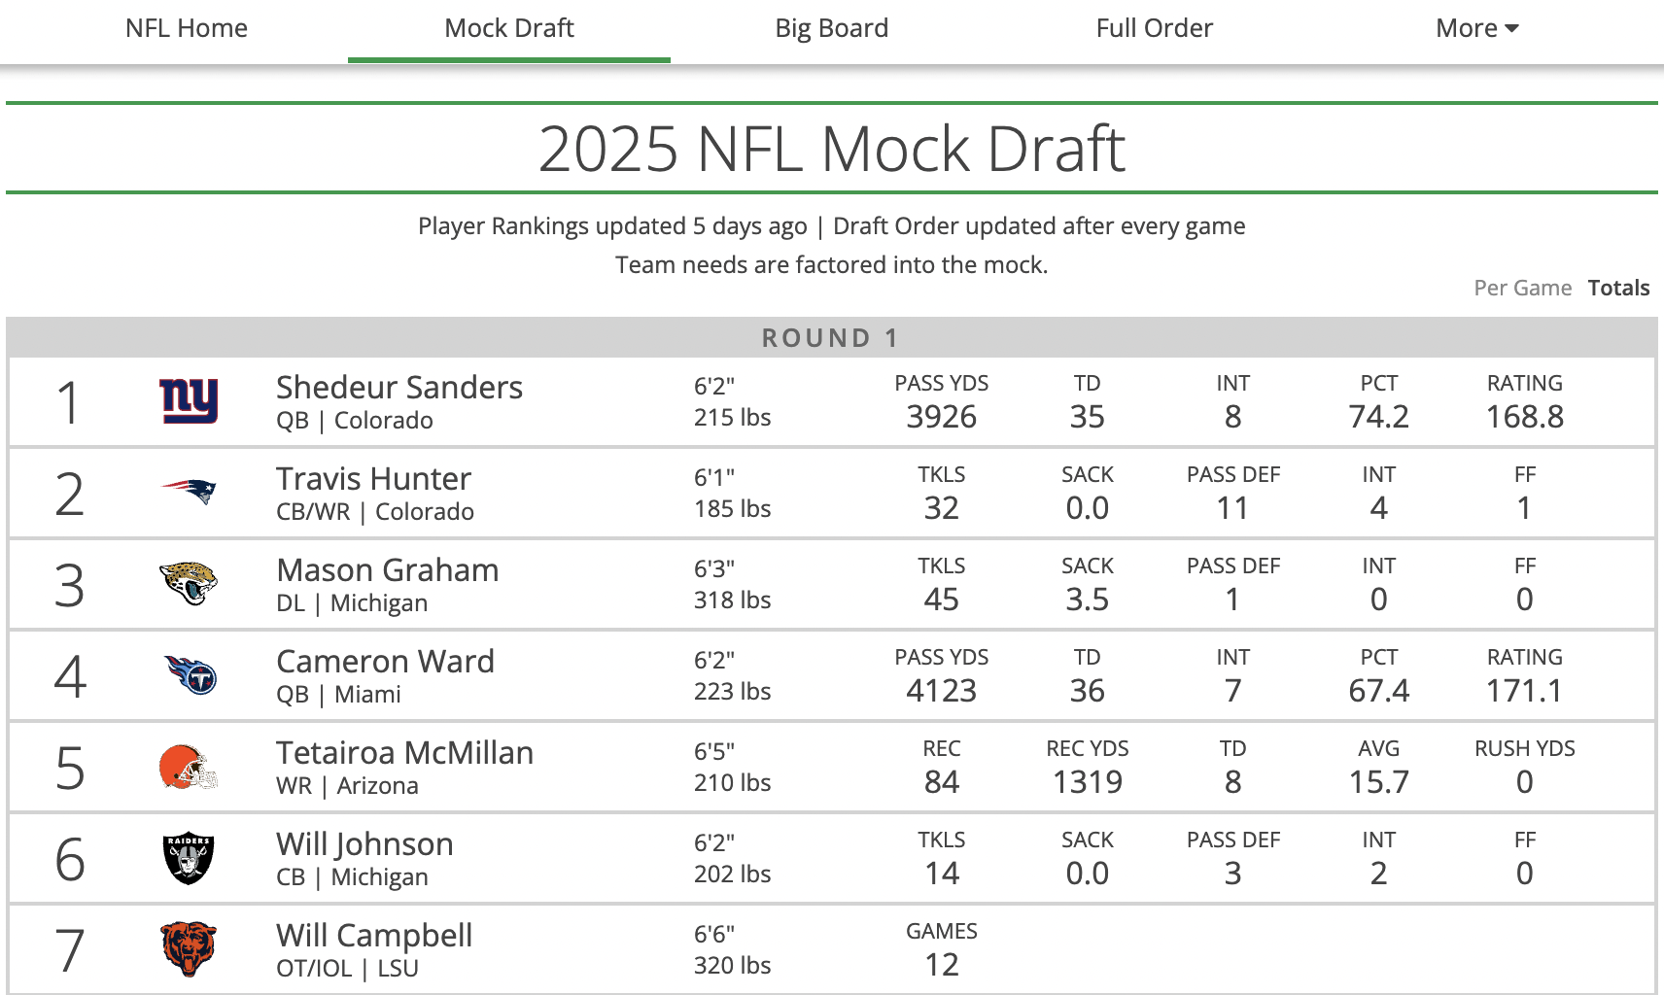
Task: Open Shedeur Sanders player link
Action: 399,387
